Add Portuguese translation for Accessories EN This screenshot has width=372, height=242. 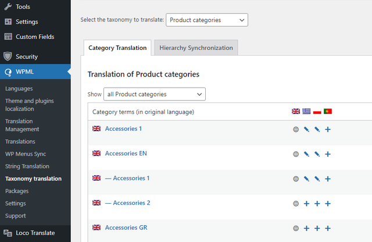pos(328,154)
